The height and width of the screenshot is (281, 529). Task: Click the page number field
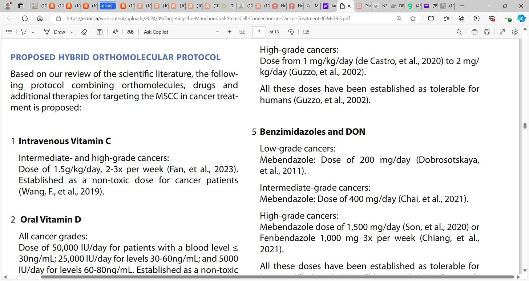[x=259, y=32]
